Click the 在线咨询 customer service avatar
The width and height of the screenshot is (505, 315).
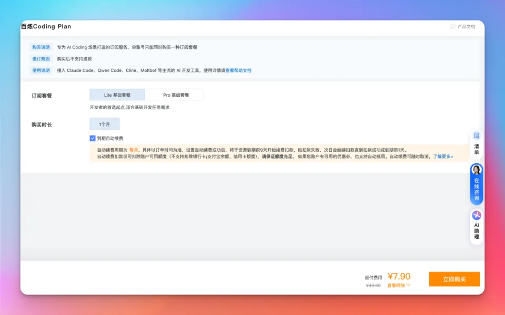point(477,170)
